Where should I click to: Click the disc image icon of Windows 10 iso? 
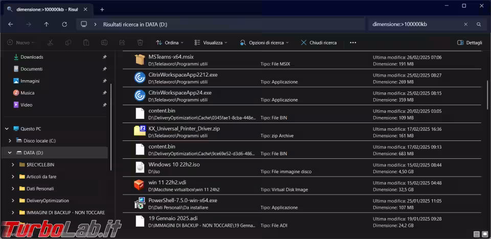pyautogui.click(x=140, y=168)
